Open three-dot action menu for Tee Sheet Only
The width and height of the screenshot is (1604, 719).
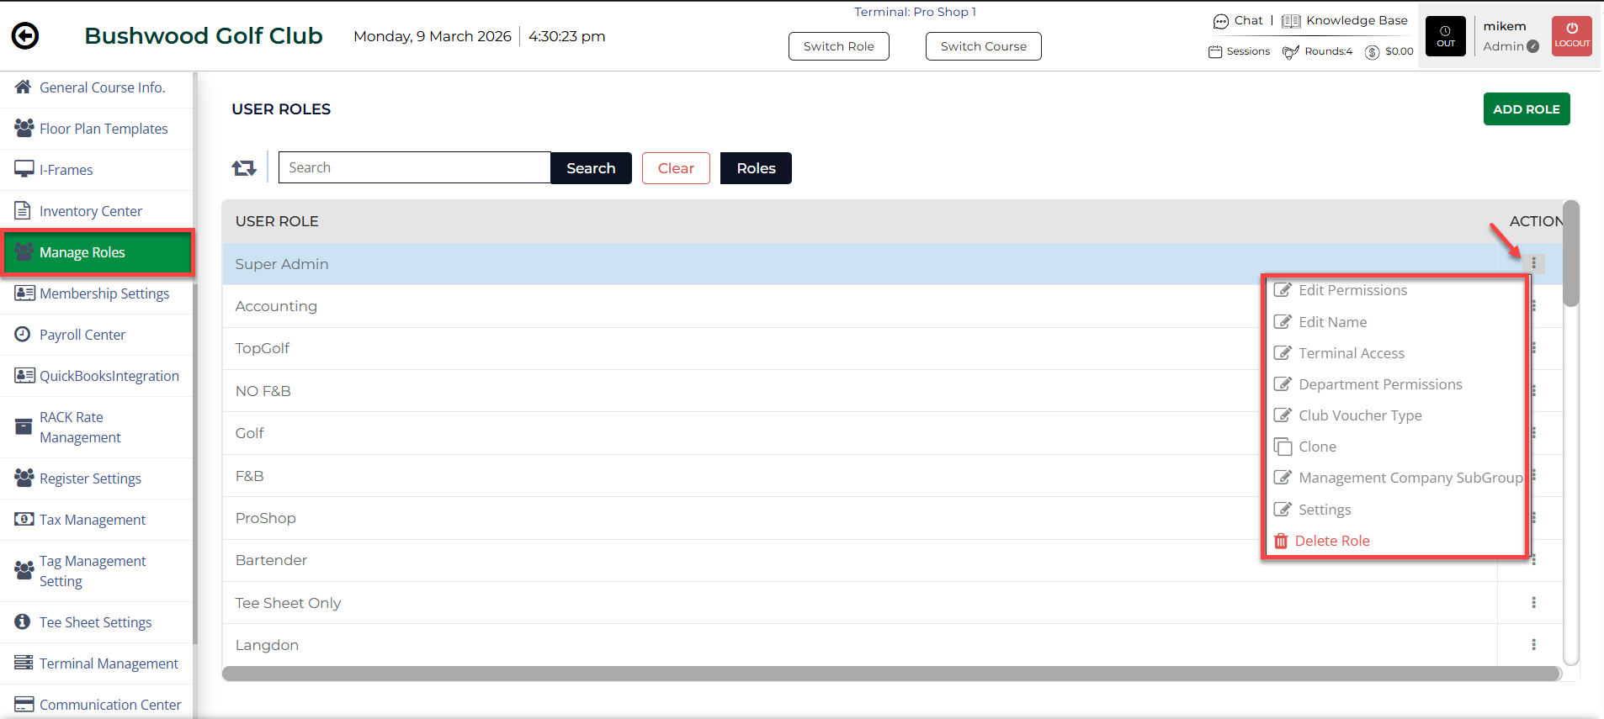pyautogui.click(x=1533, y=603)
